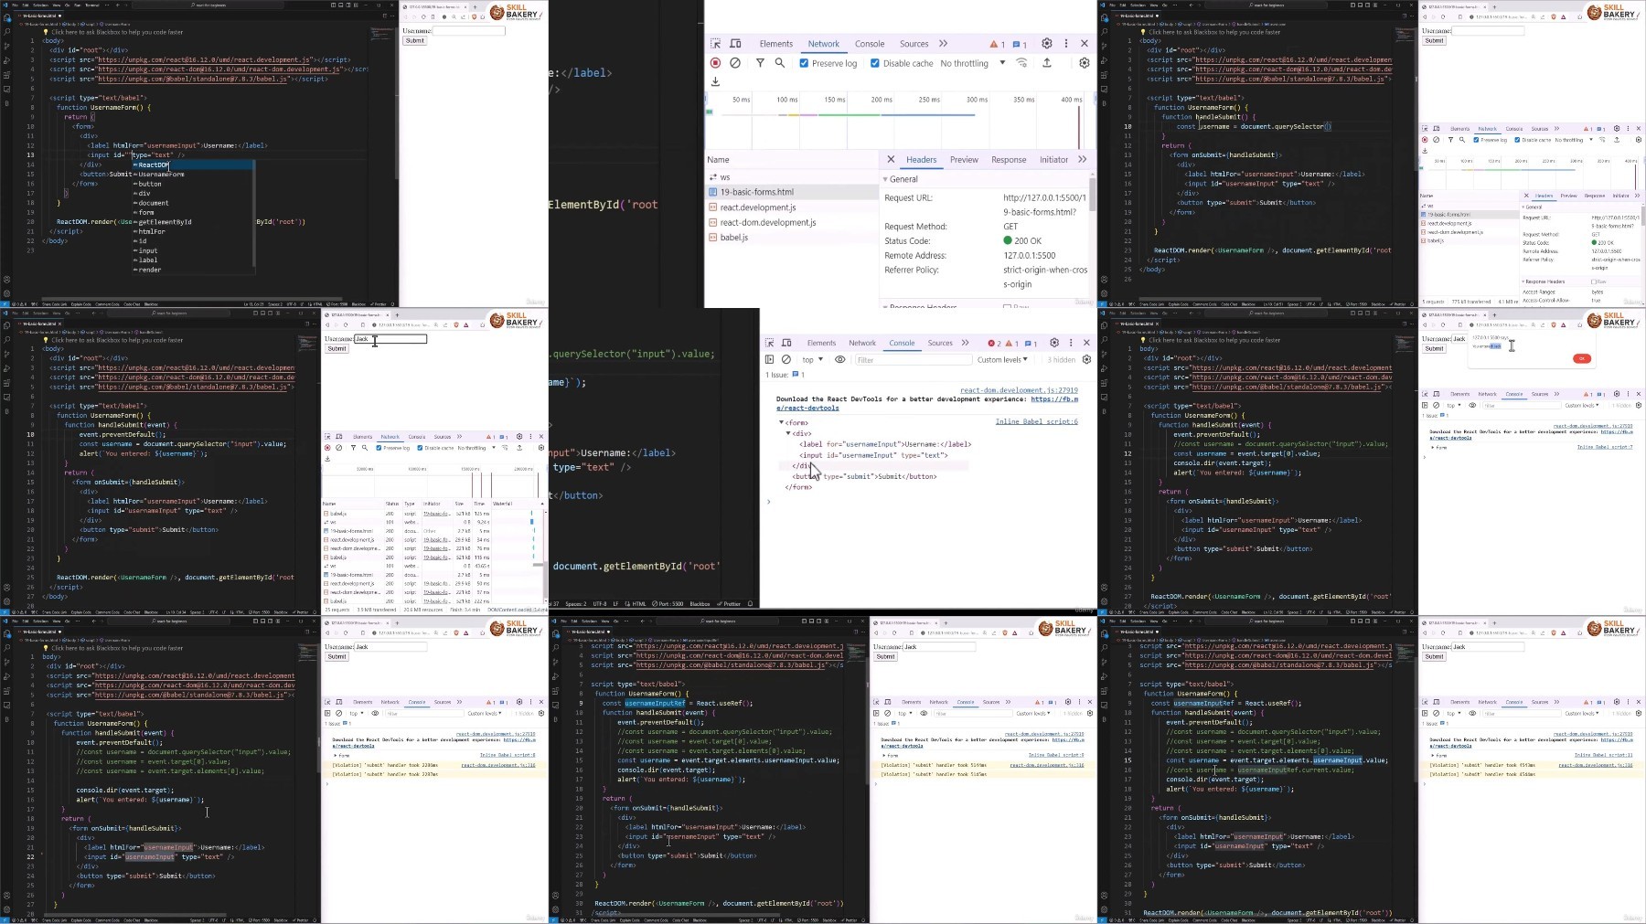
Task: Open network search with the enlarged magnifier icon
Action: (x=780, y=63)
